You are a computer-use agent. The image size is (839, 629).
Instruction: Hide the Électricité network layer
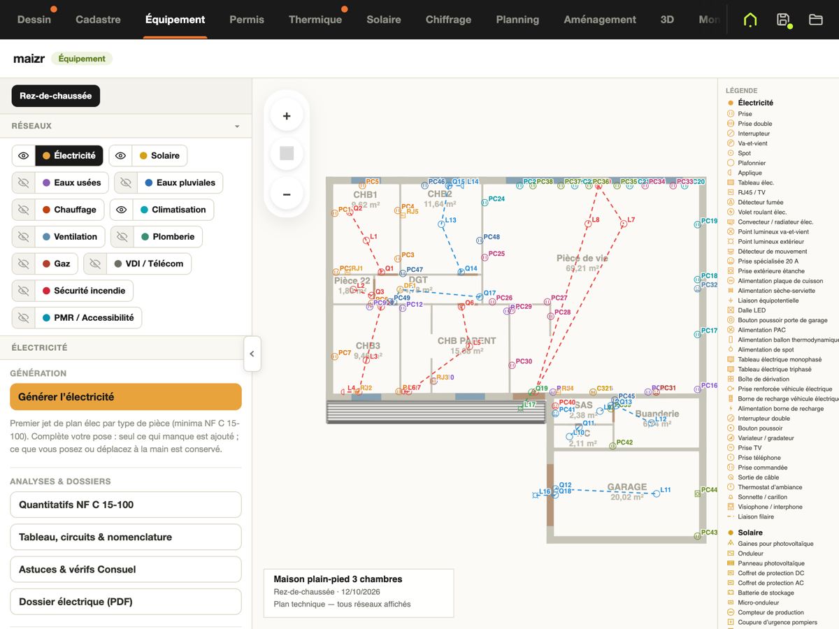pos(24,156)
